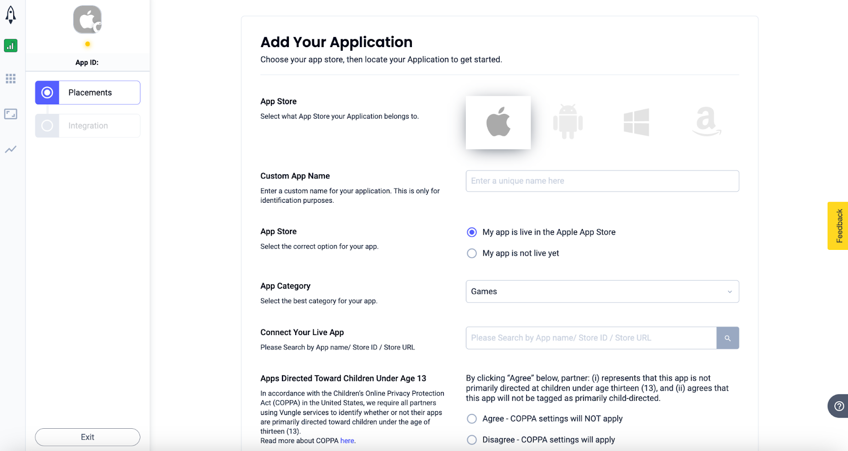Select "My app is not live yet" option
This screenshot has width=848, height=451.
(472, 254)
